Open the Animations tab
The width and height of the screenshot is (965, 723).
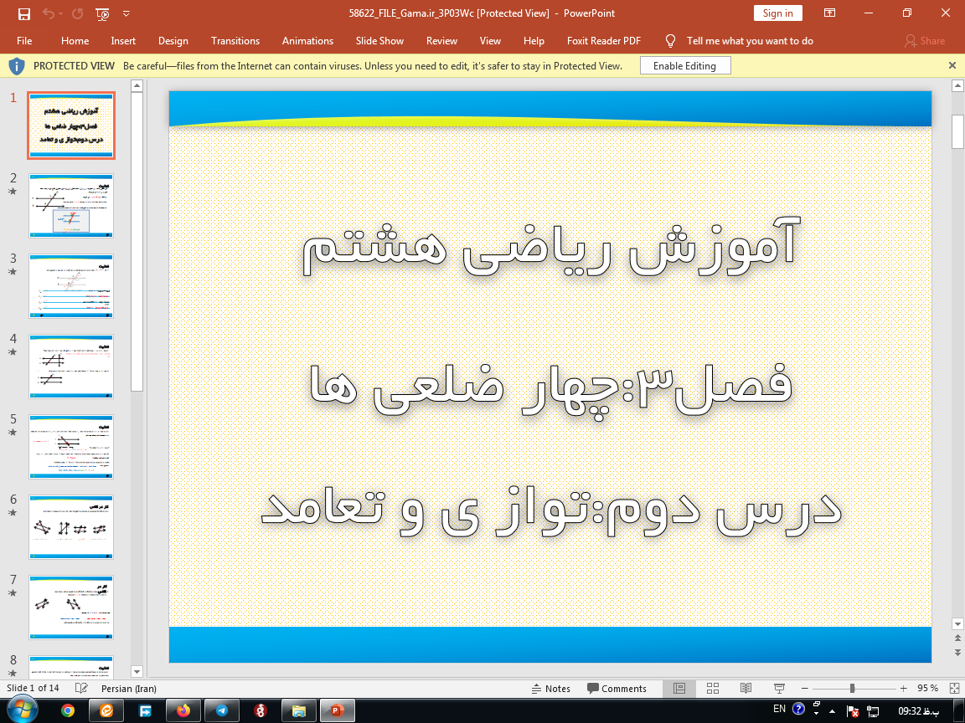[307, 41]
